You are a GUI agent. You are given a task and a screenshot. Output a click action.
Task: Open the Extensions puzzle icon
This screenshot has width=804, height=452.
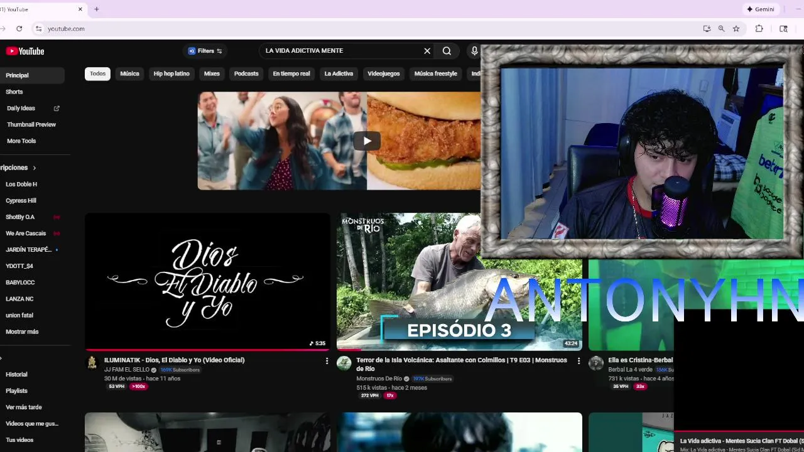759,28
